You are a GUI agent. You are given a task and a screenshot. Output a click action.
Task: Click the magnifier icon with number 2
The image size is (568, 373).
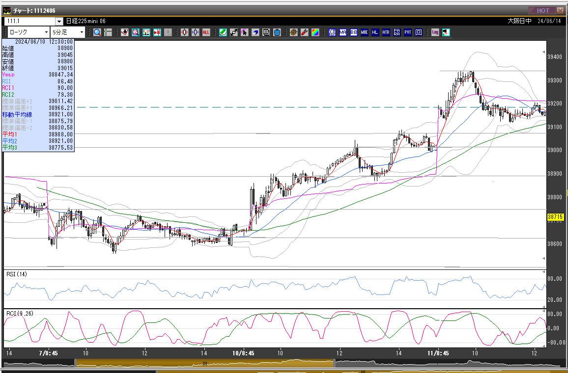pyautogui.click(x=136, y=32)
